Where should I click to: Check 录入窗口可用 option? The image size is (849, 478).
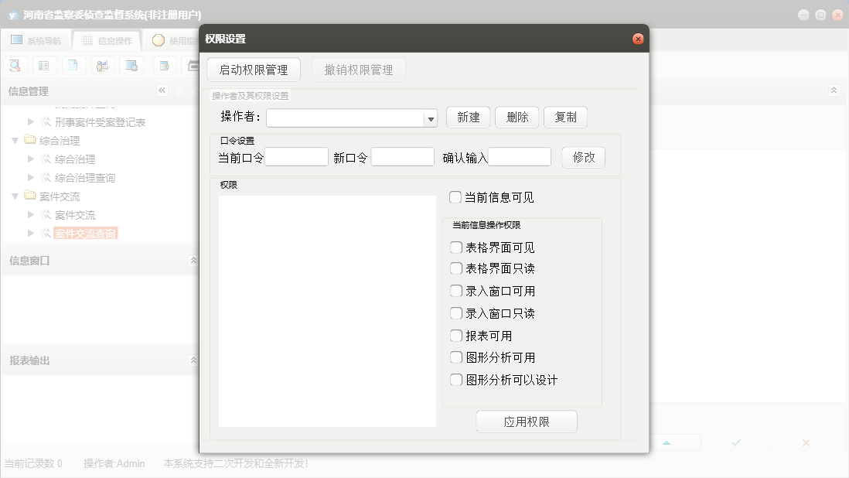(x=456, y=291)
